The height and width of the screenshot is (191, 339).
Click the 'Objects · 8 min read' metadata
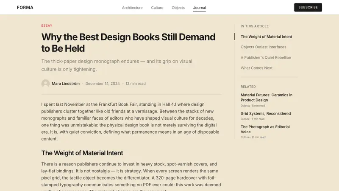253,106
